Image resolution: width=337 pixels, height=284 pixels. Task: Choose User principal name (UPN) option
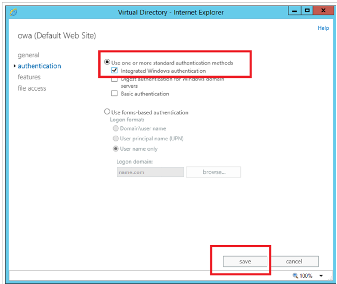point(116,138)
